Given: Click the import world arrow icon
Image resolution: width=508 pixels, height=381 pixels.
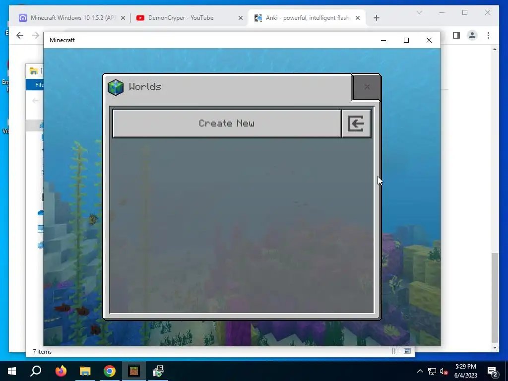Looking at the screenshot, I should [x=356, y=124].
